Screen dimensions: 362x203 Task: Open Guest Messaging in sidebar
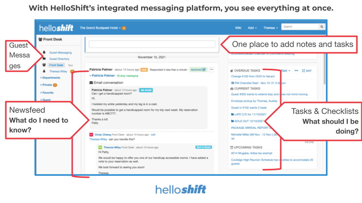(60, 53)
